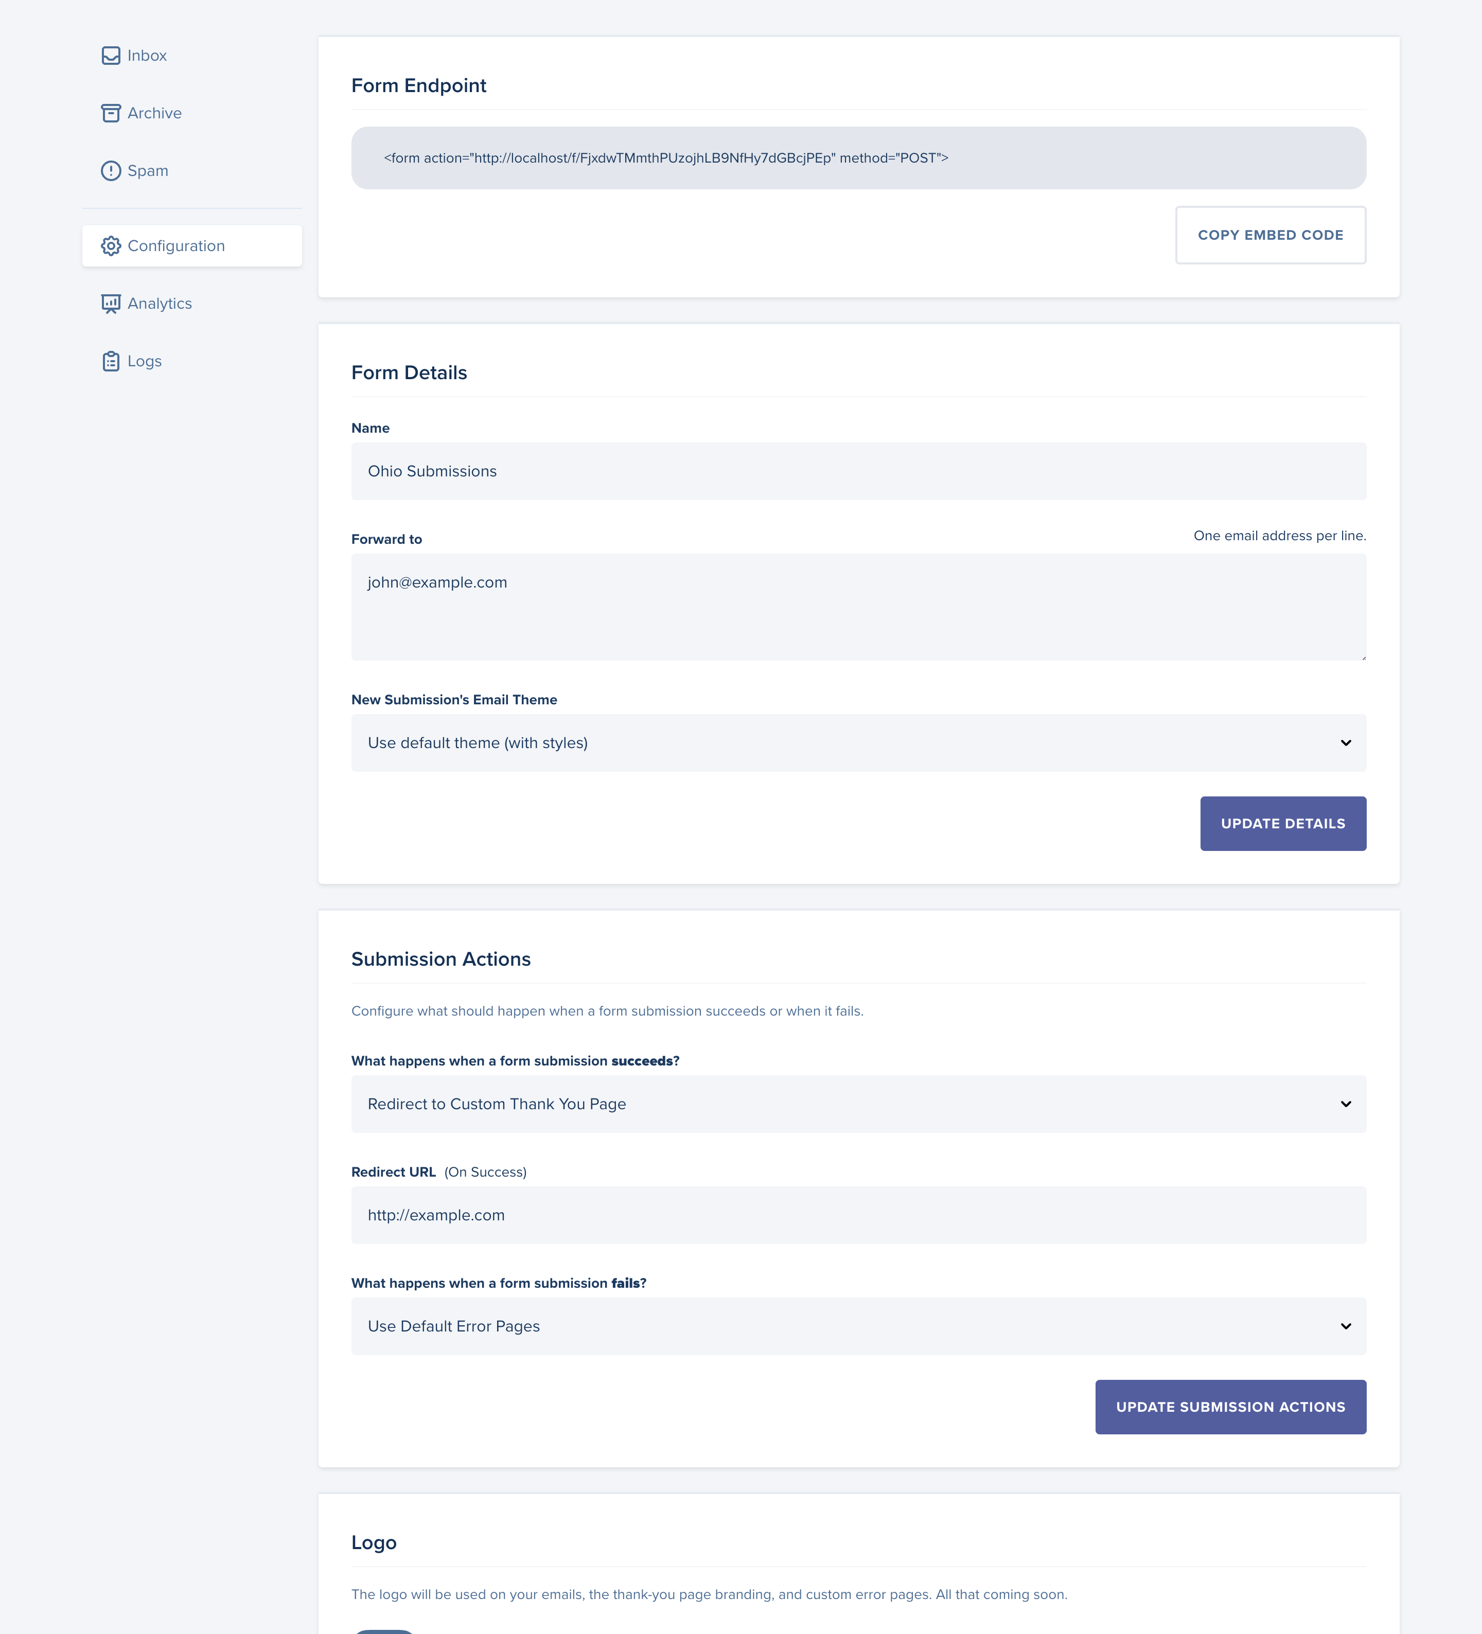Click the Update Details button
The image size is (1482, 1634).
pos(1282,823)
